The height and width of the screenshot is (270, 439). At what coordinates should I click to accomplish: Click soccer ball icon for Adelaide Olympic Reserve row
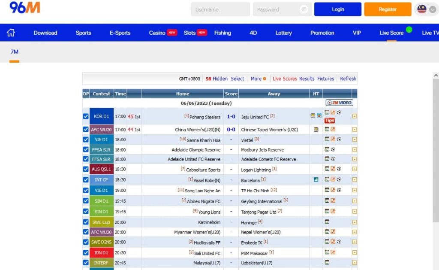pyautogui.click(x=333, y=149)
